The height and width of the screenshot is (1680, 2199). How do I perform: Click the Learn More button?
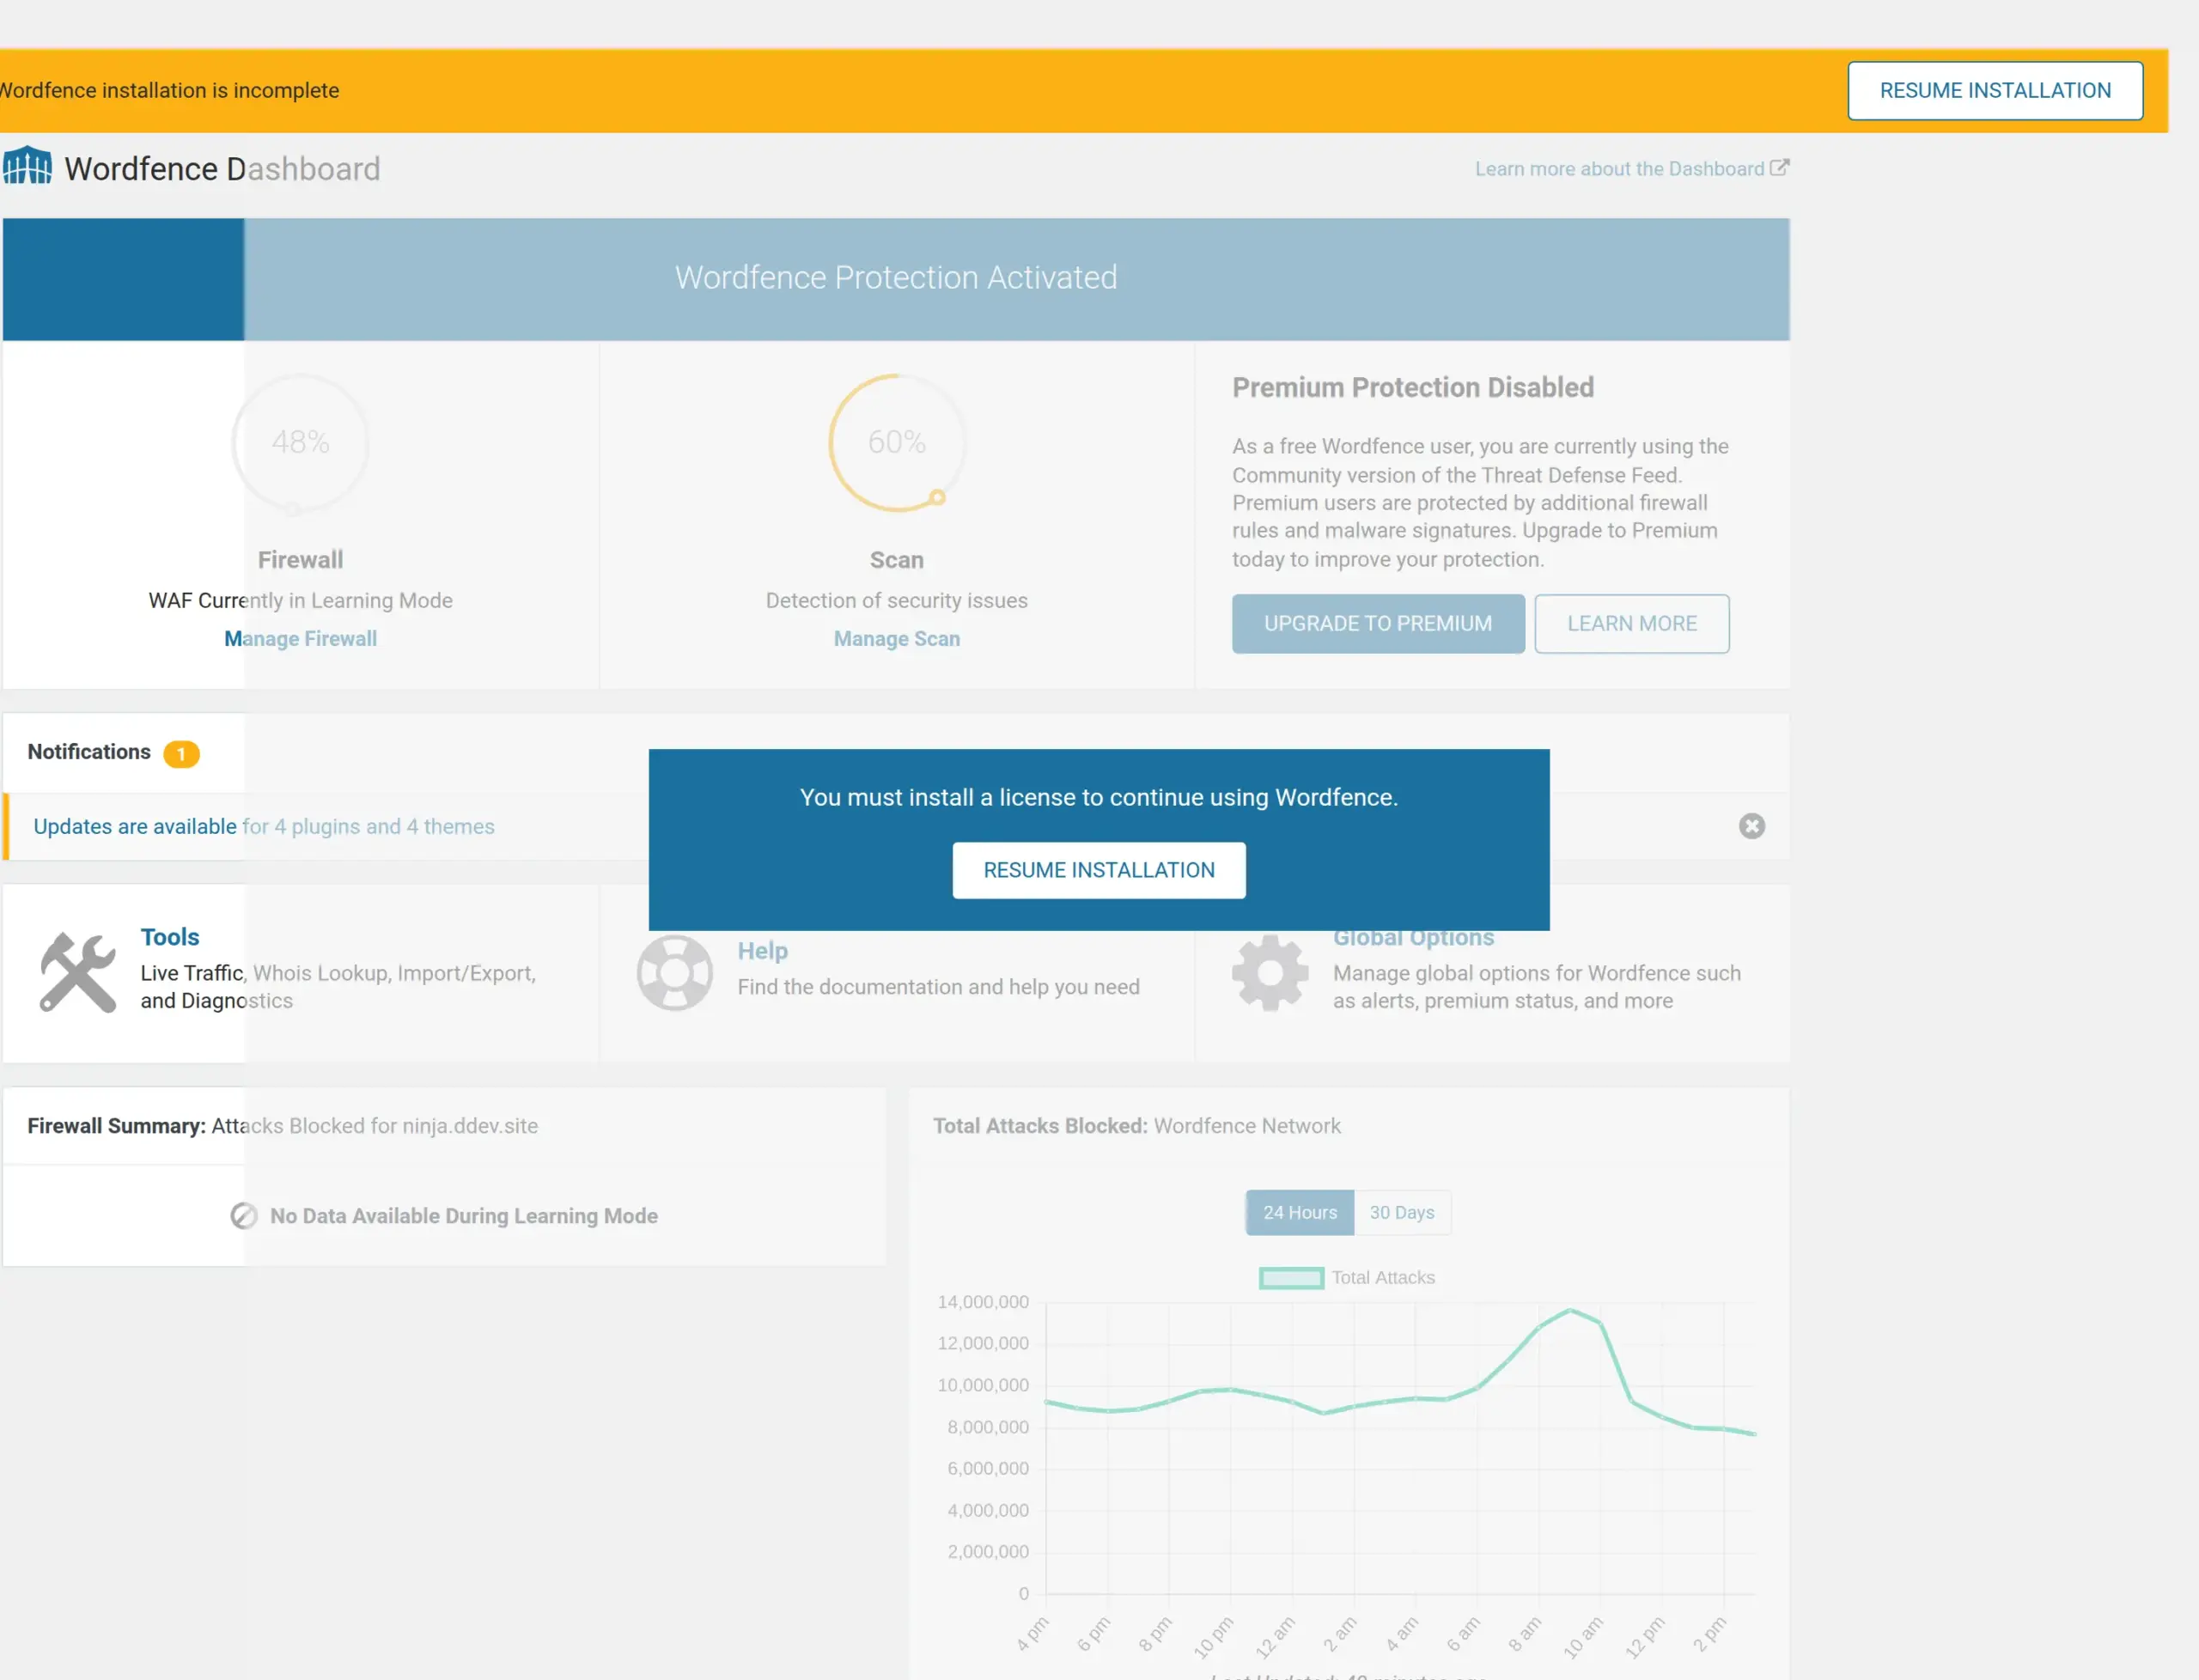pos(1632,624)
